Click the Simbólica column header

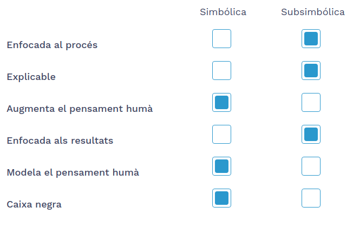223,12
